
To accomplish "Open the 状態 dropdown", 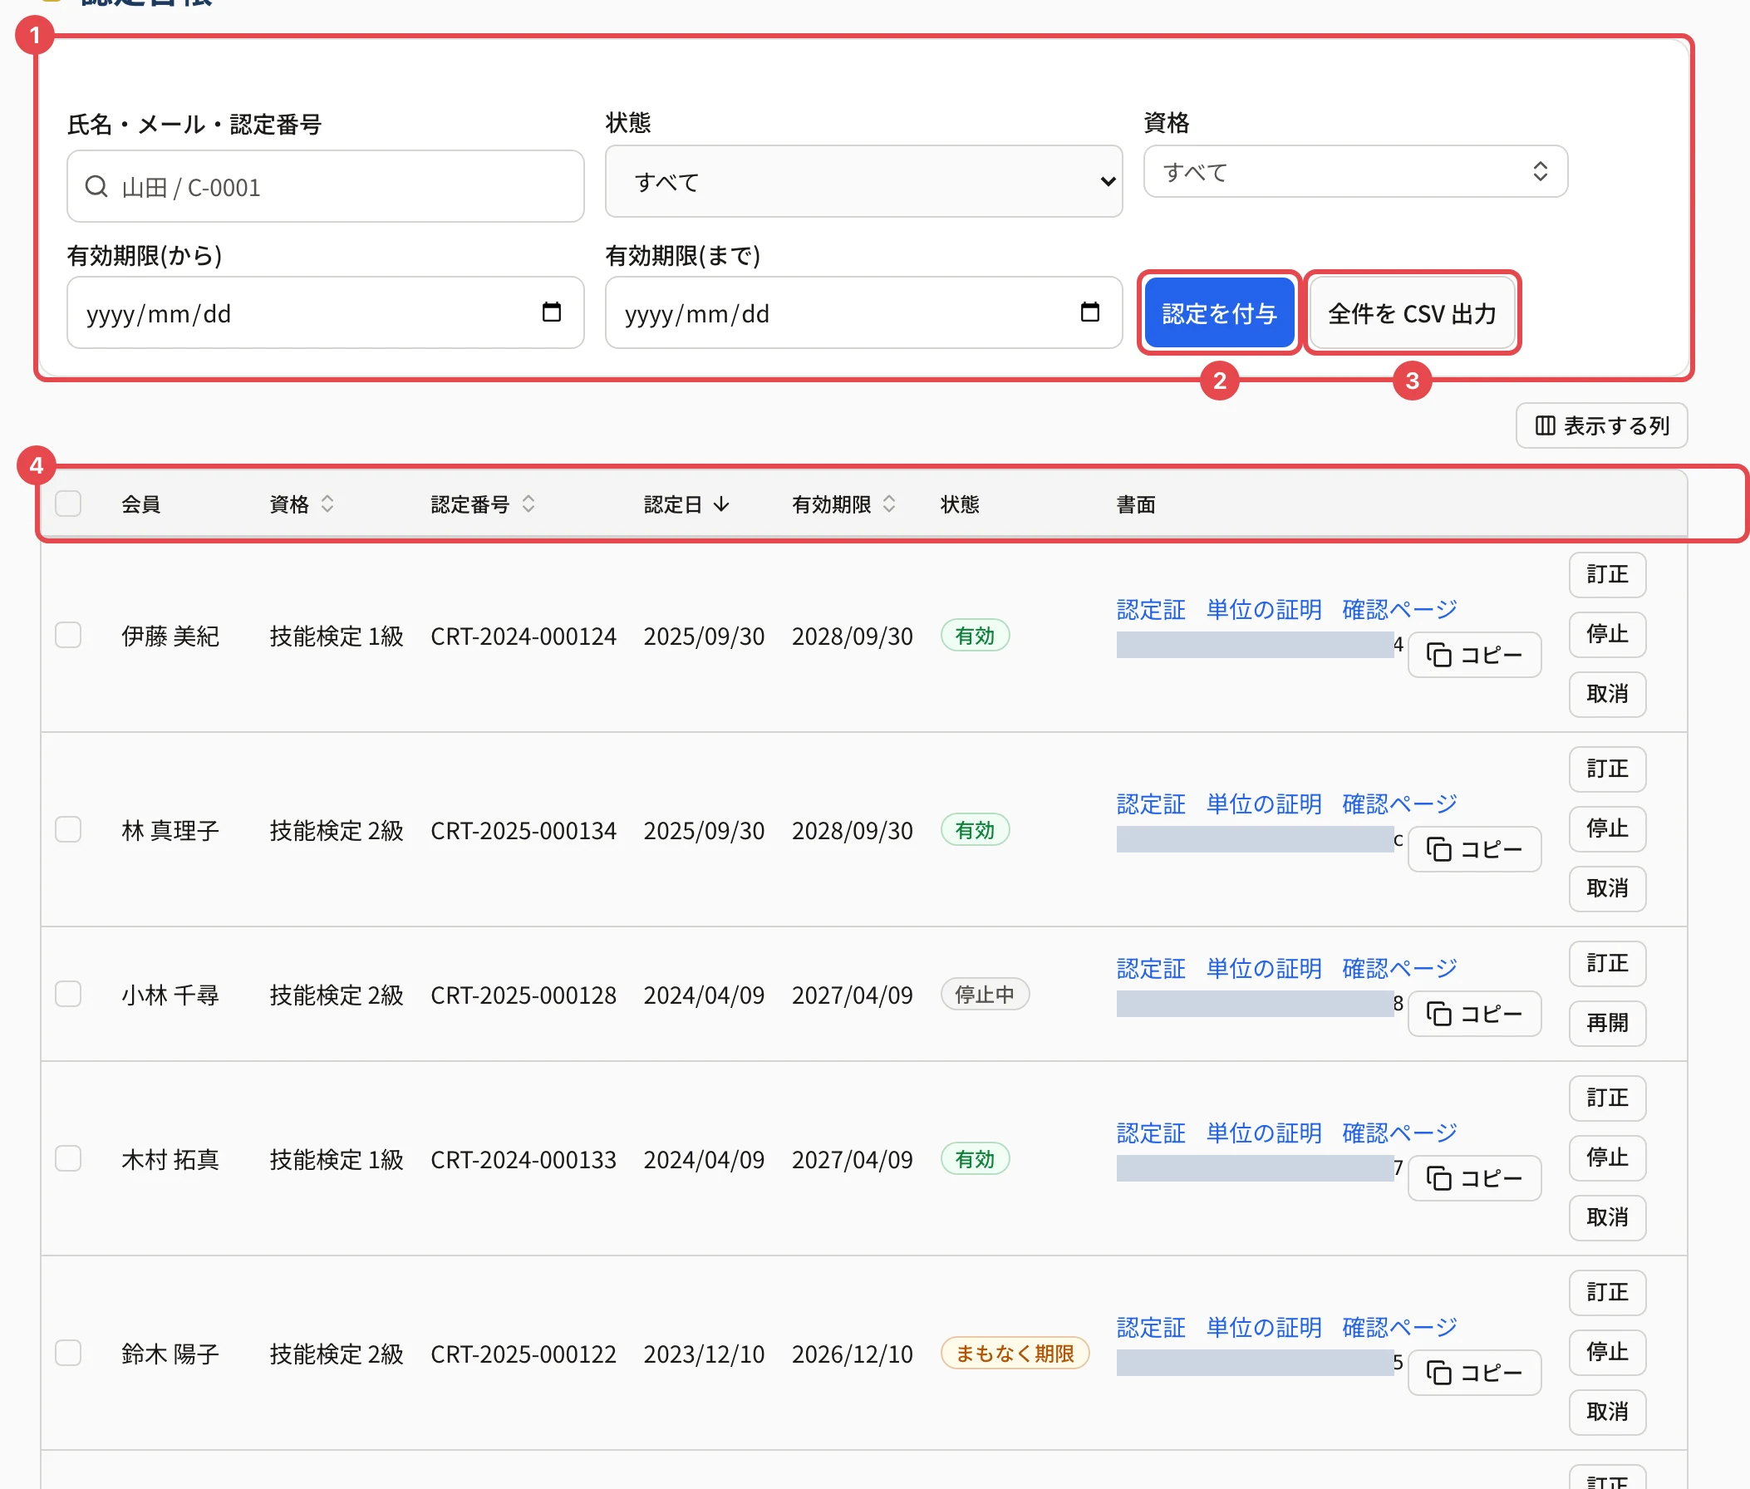I will coord(863,181).
